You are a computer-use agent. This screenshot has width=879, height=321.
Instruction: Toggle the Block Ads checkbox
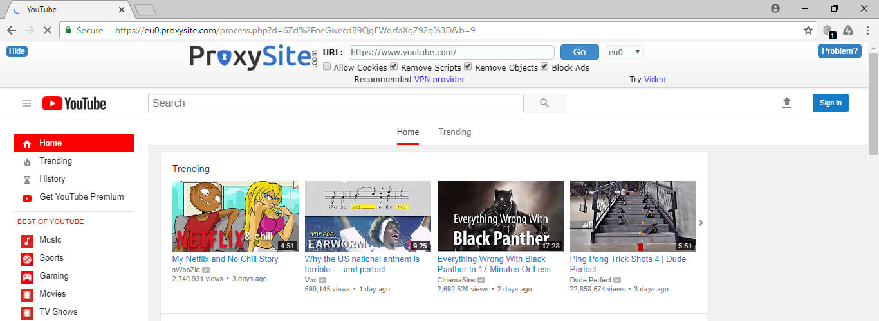pyautogui.click(x=544, y=67)
